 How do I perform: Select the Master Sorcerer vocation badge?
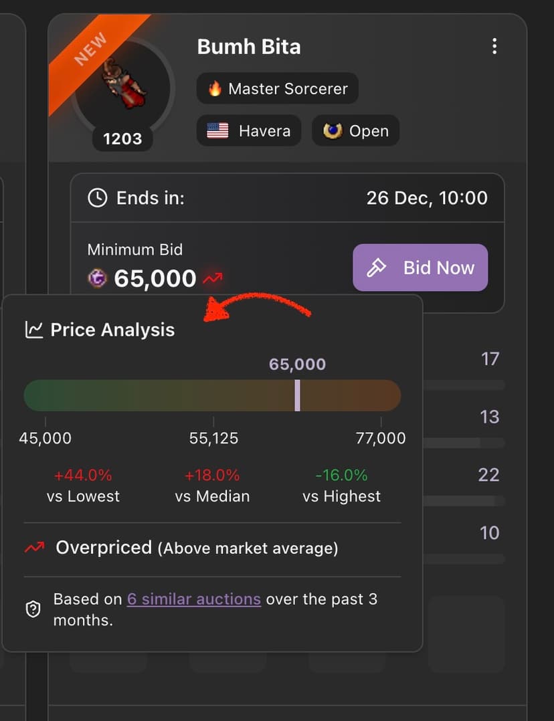tap(277, 88)
